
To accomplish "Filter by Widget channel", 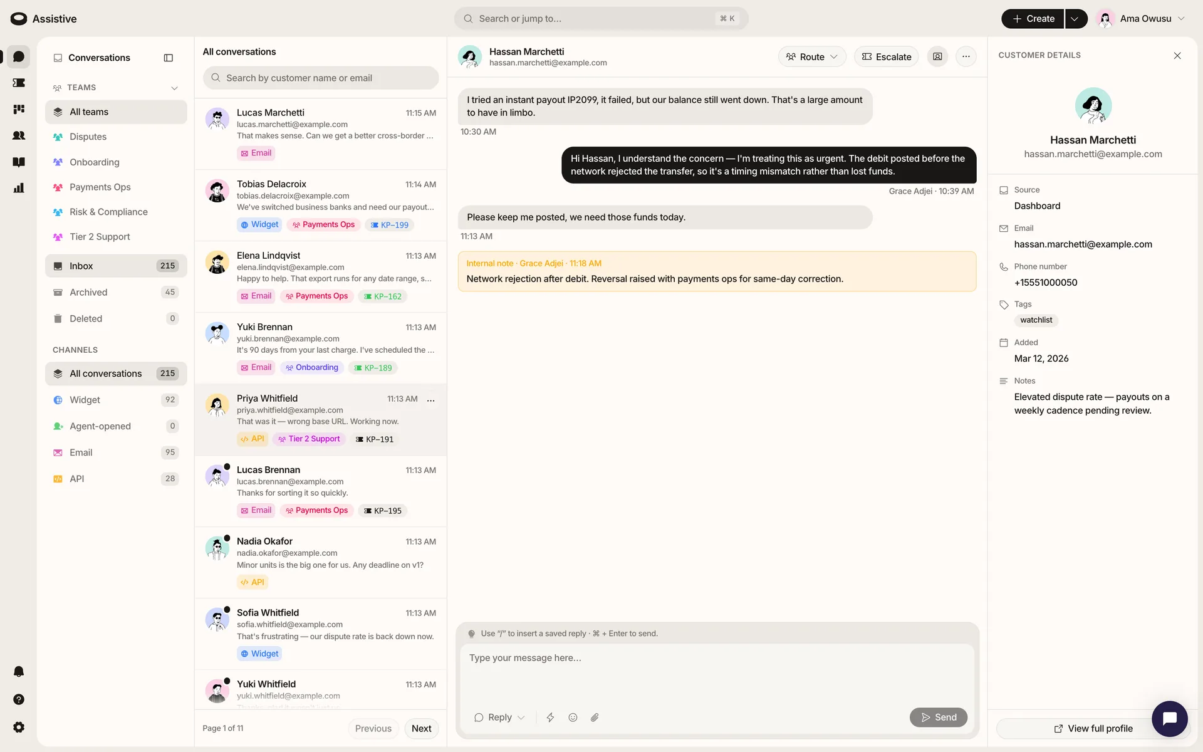I will [x=116, y=400].
